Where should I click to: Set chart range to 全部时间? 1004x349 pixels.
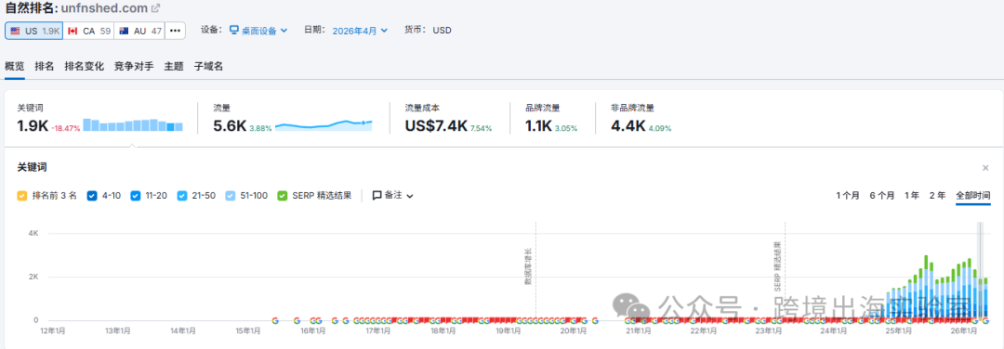pyautogui.click(x=972, y=196)
